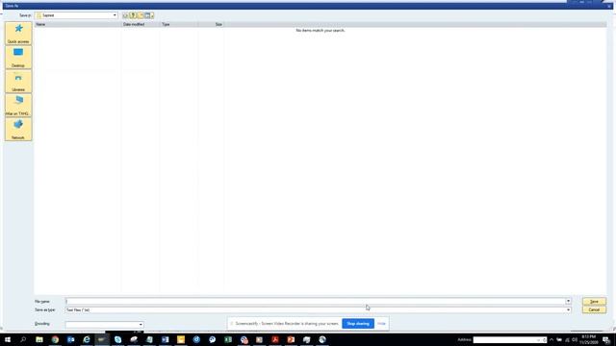
Task: Go up one folder level
Action: (x=133, y=15)
